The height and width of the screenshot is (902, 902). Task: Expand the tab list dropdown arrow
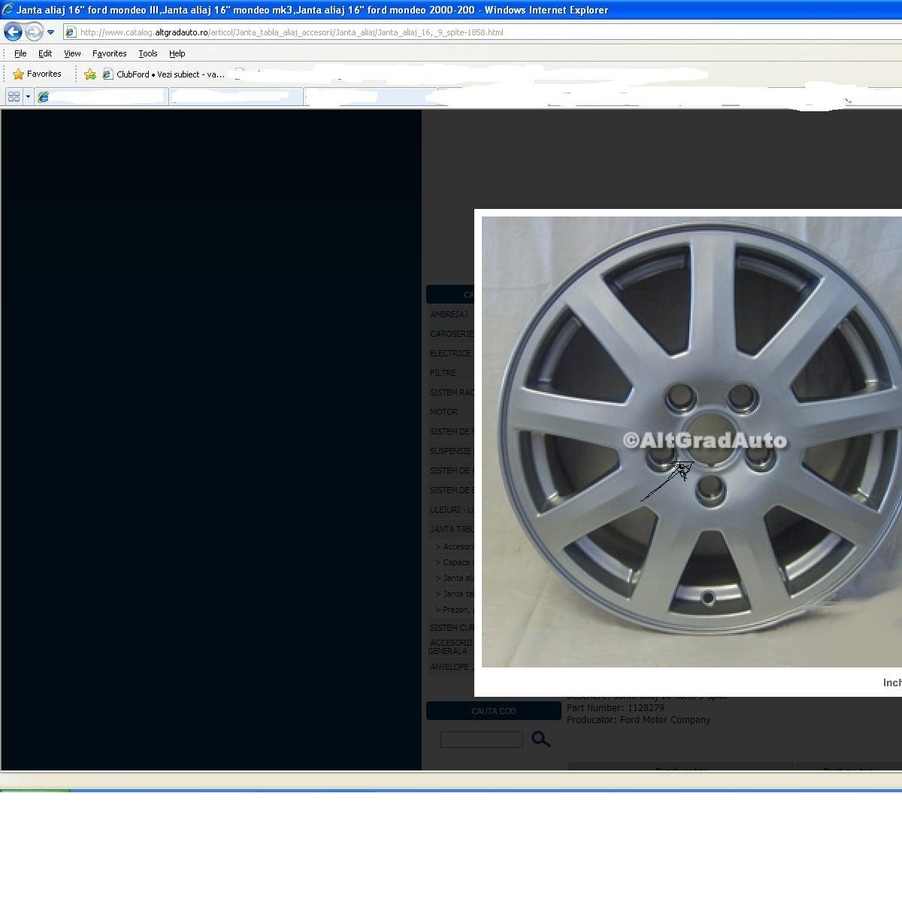point(28,96)
